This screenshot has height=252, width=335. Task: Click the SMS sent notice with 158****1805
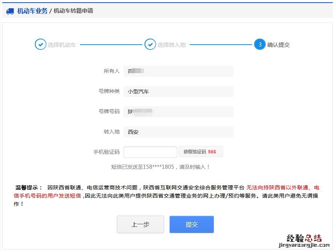coord(160,167)
